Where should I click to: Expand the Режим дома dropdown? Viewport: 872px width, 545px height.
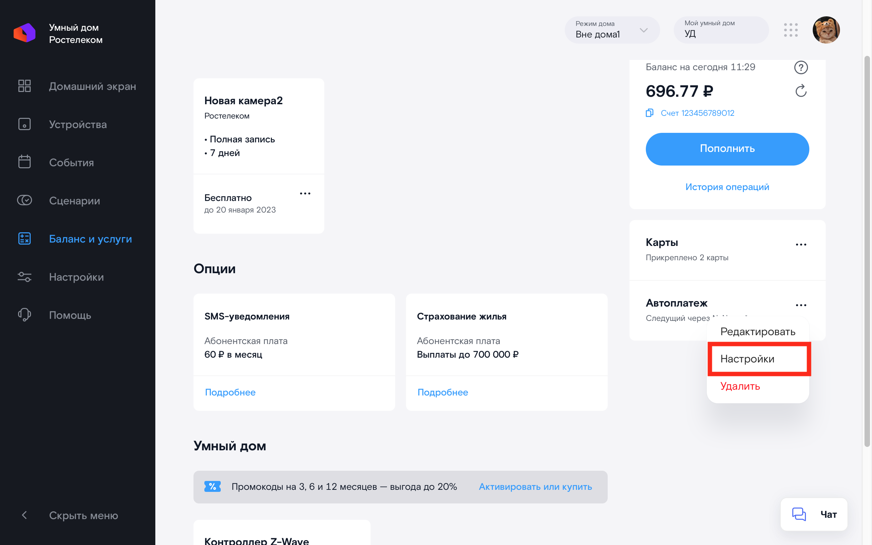tap(644, 31)
